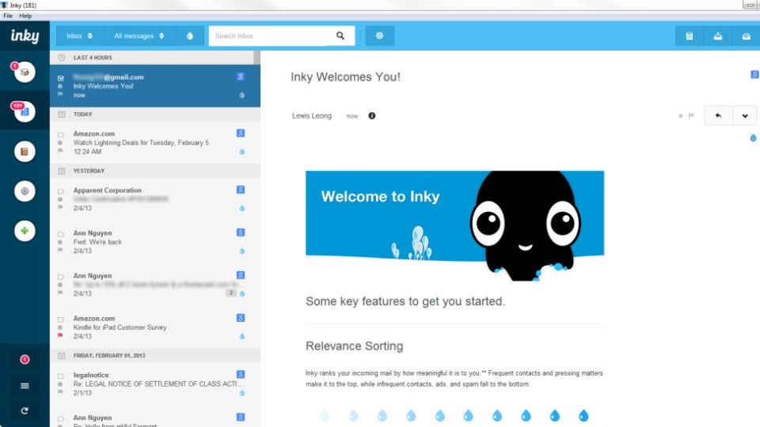Open the All messages filter dropdown
760x427 pixels.
[x=139, y=36]
